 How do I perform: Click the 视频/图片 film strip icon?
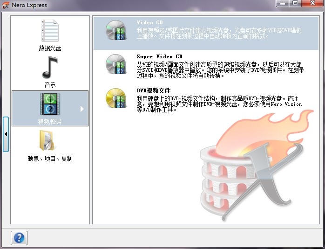(x=50, y=104)
